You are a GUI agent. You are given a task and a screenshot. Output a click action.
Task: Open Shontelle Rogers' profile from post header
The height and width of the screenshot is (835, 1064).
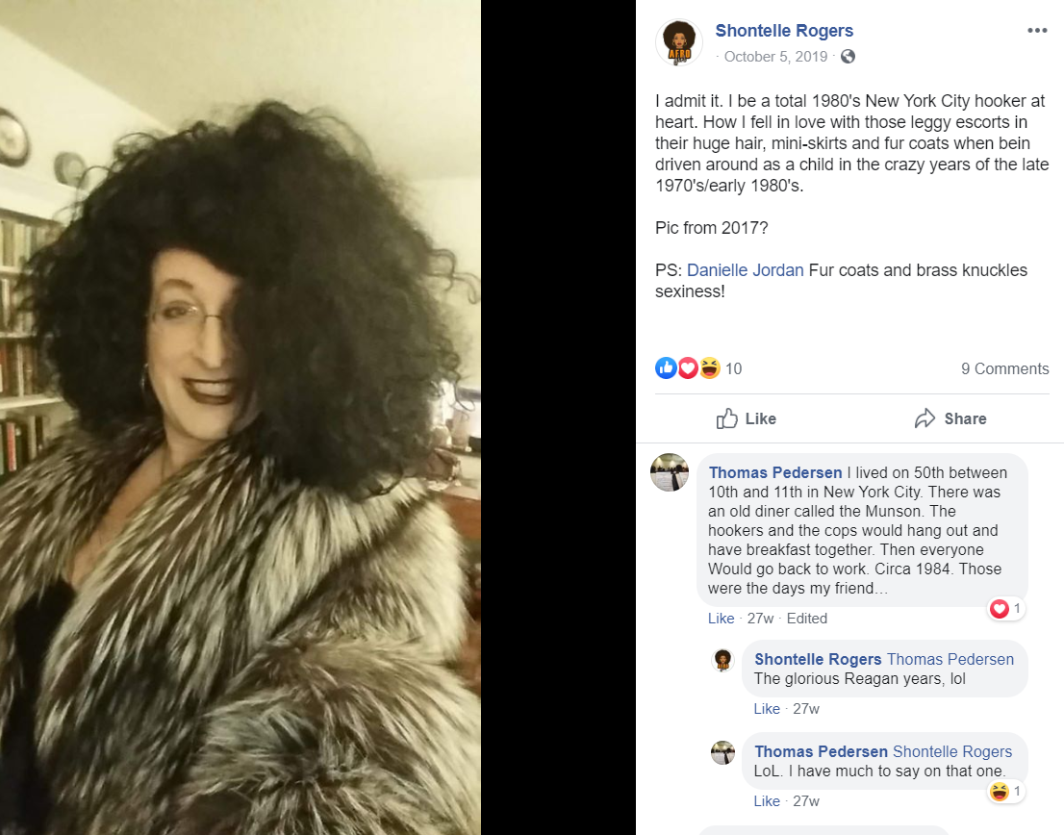pyautogui.click(x=784, y=31)
